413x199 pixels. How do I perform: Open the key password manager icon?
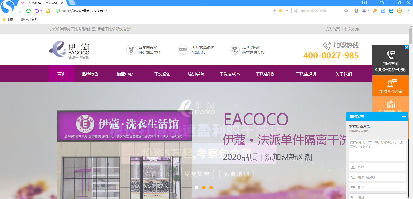click(375, 11)
